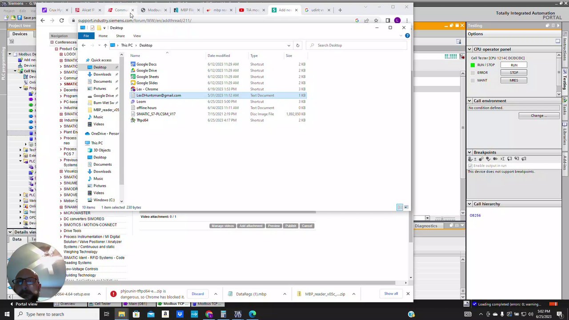Switch Explorer to large icons view
This screenshot has height=320, width=569.
(x=406, y=208)
